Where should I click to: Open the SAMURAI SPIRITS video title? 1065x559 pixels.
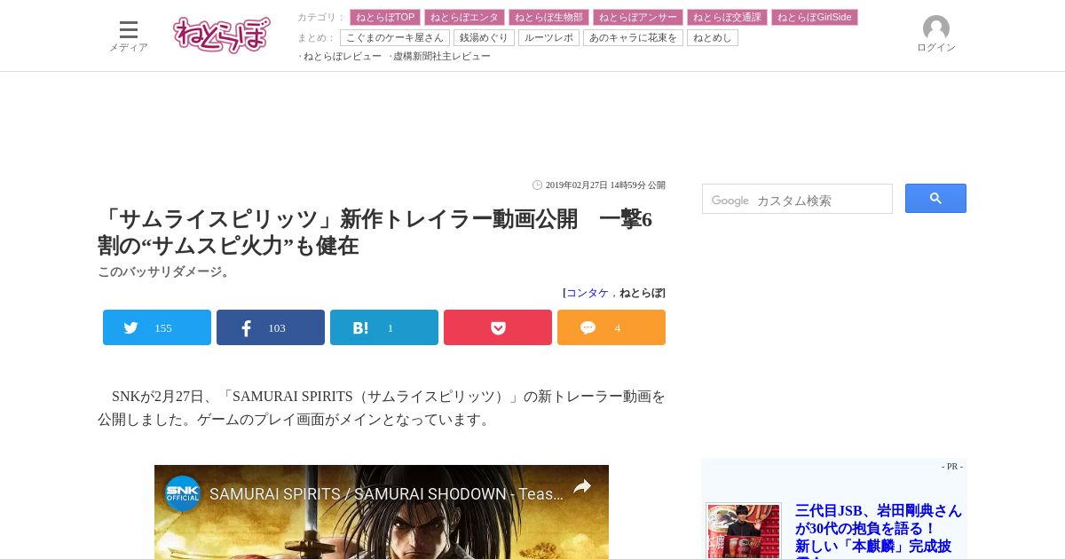(x=386, y=493)
